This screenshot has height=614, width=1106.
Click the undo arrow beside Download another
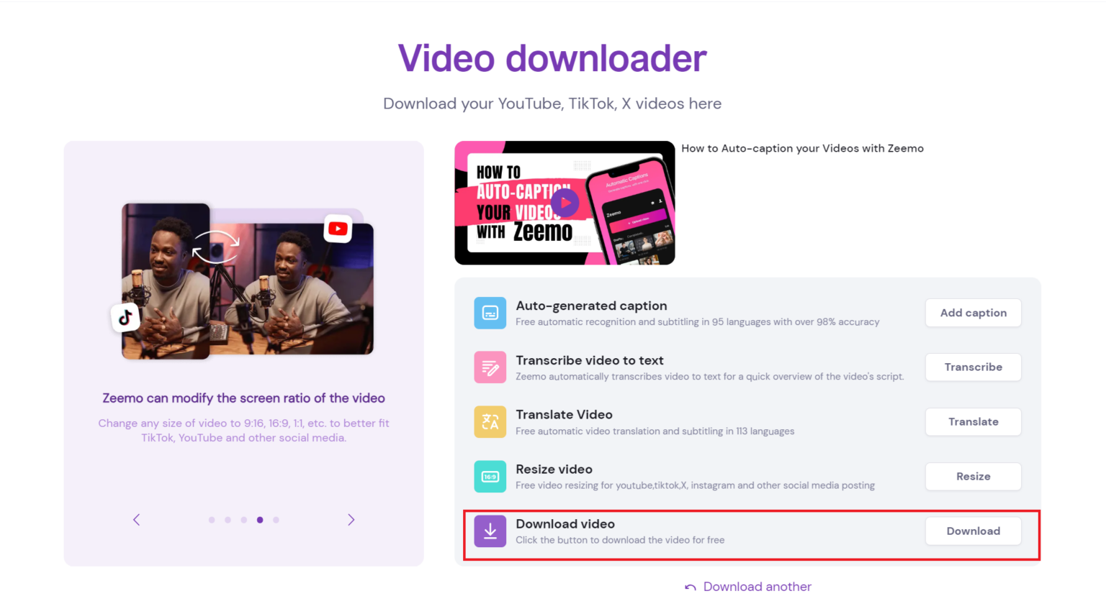click(689, 587)
